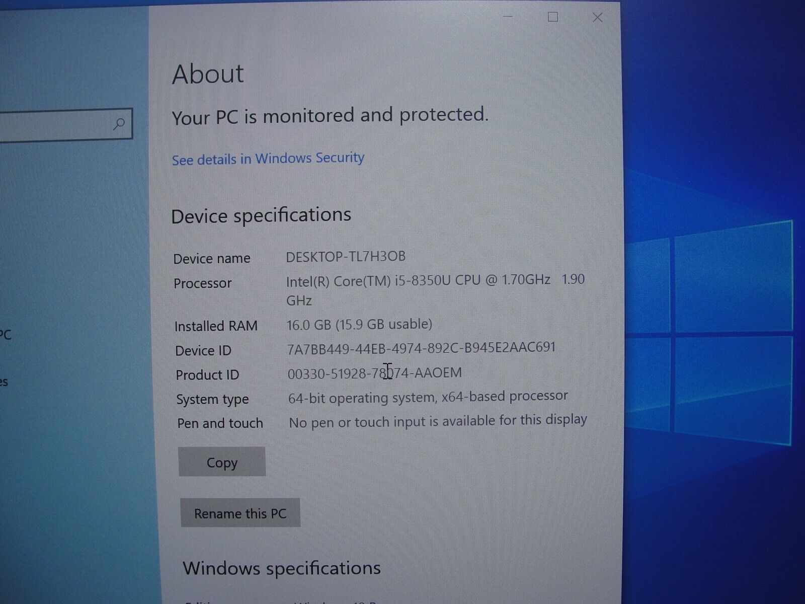The image size is (805, 604).
Task: Click Rename this PC button
Action: pyautogui.click(x=240, y=513)
